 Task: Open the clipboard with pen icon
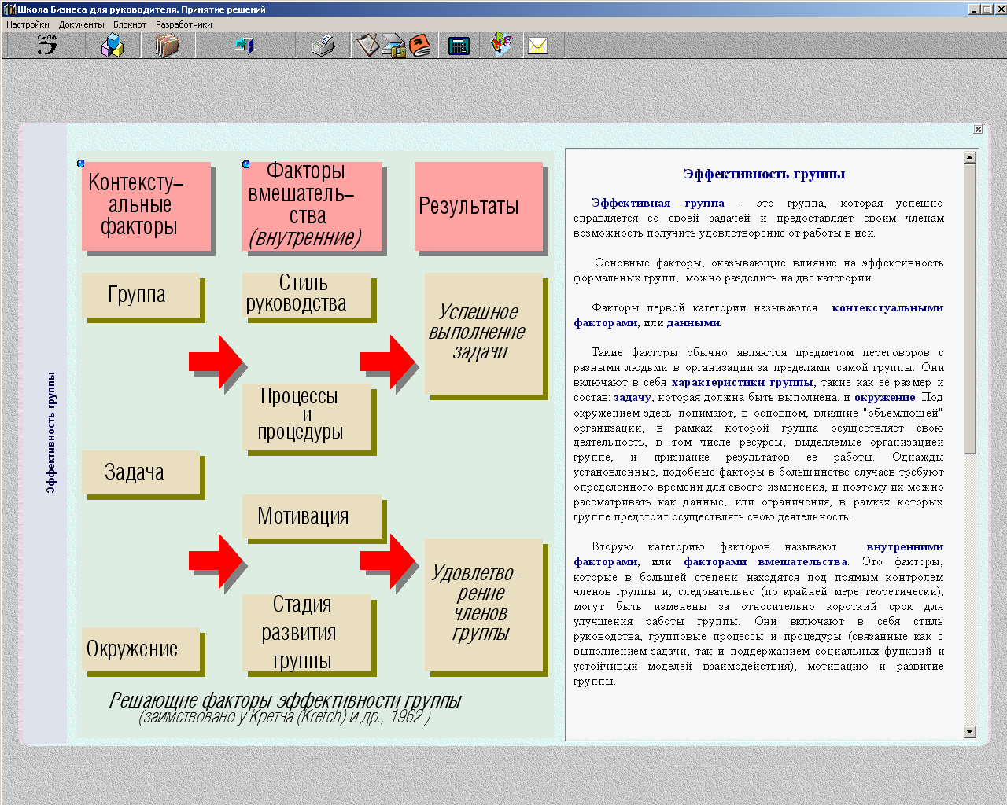(367, 46)
